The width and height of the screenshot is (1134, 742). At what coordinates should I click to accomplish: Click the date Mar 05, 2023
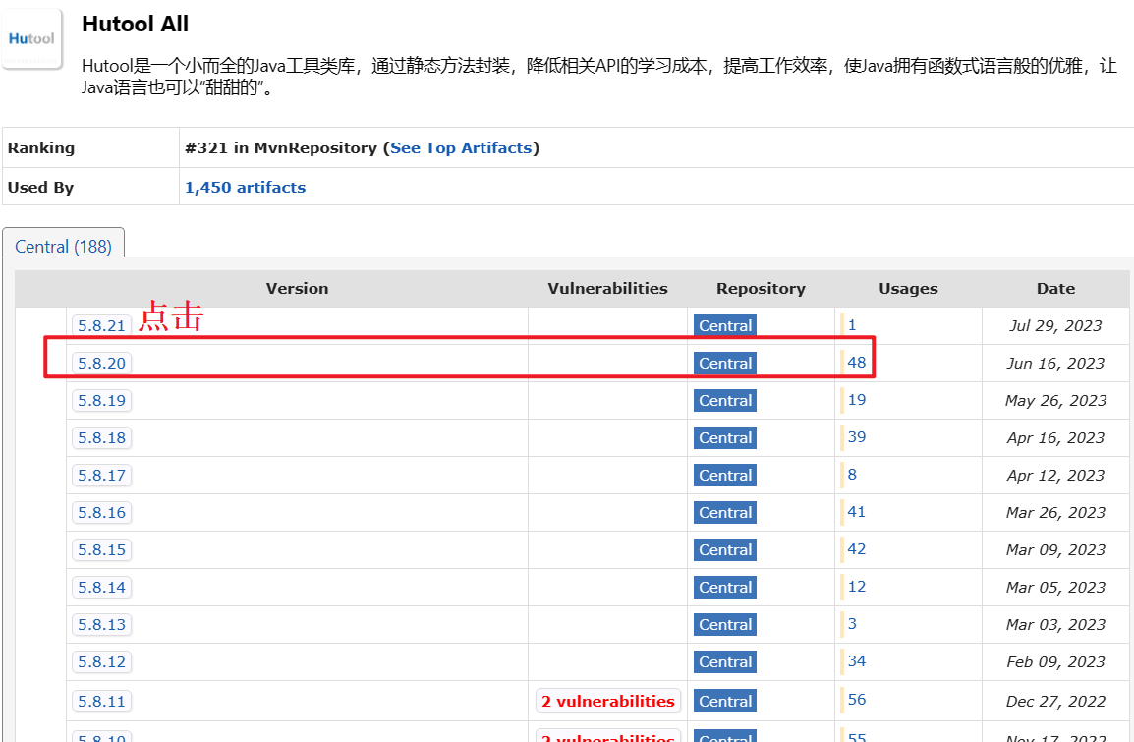[x=1056, y=588]
